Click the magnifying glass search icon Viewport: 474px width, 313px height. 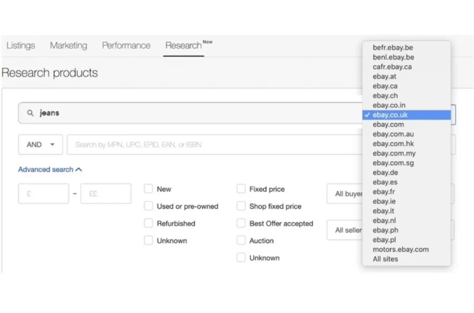click(x=30, y=113)
